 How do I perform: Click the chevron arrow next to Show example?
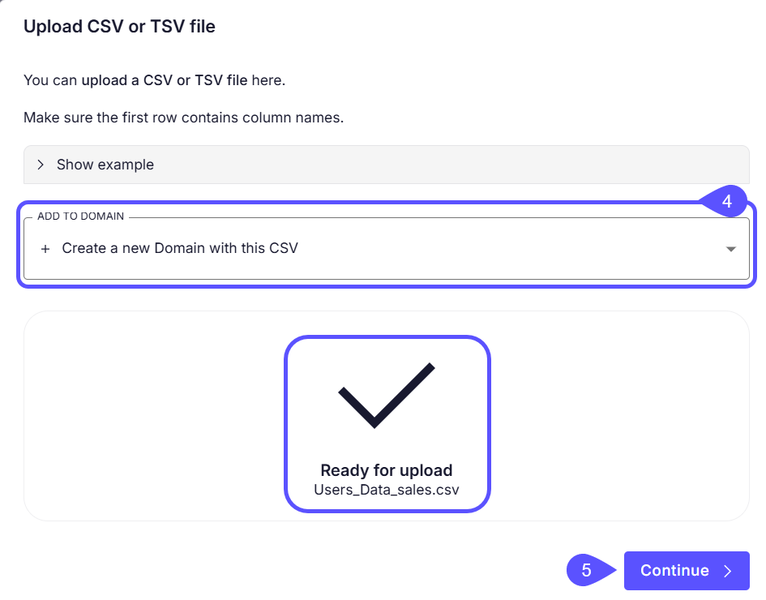[x=40, y=164]
